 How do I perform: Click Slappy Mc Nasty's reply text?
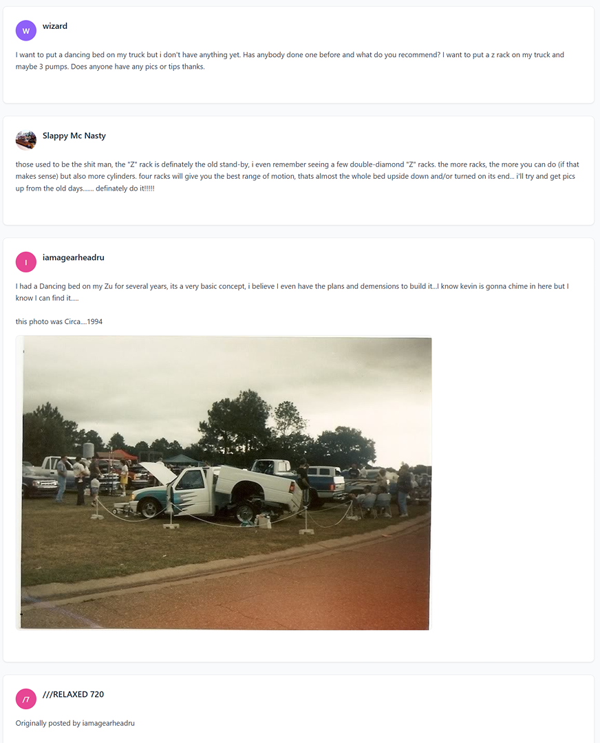click(297, 176)
